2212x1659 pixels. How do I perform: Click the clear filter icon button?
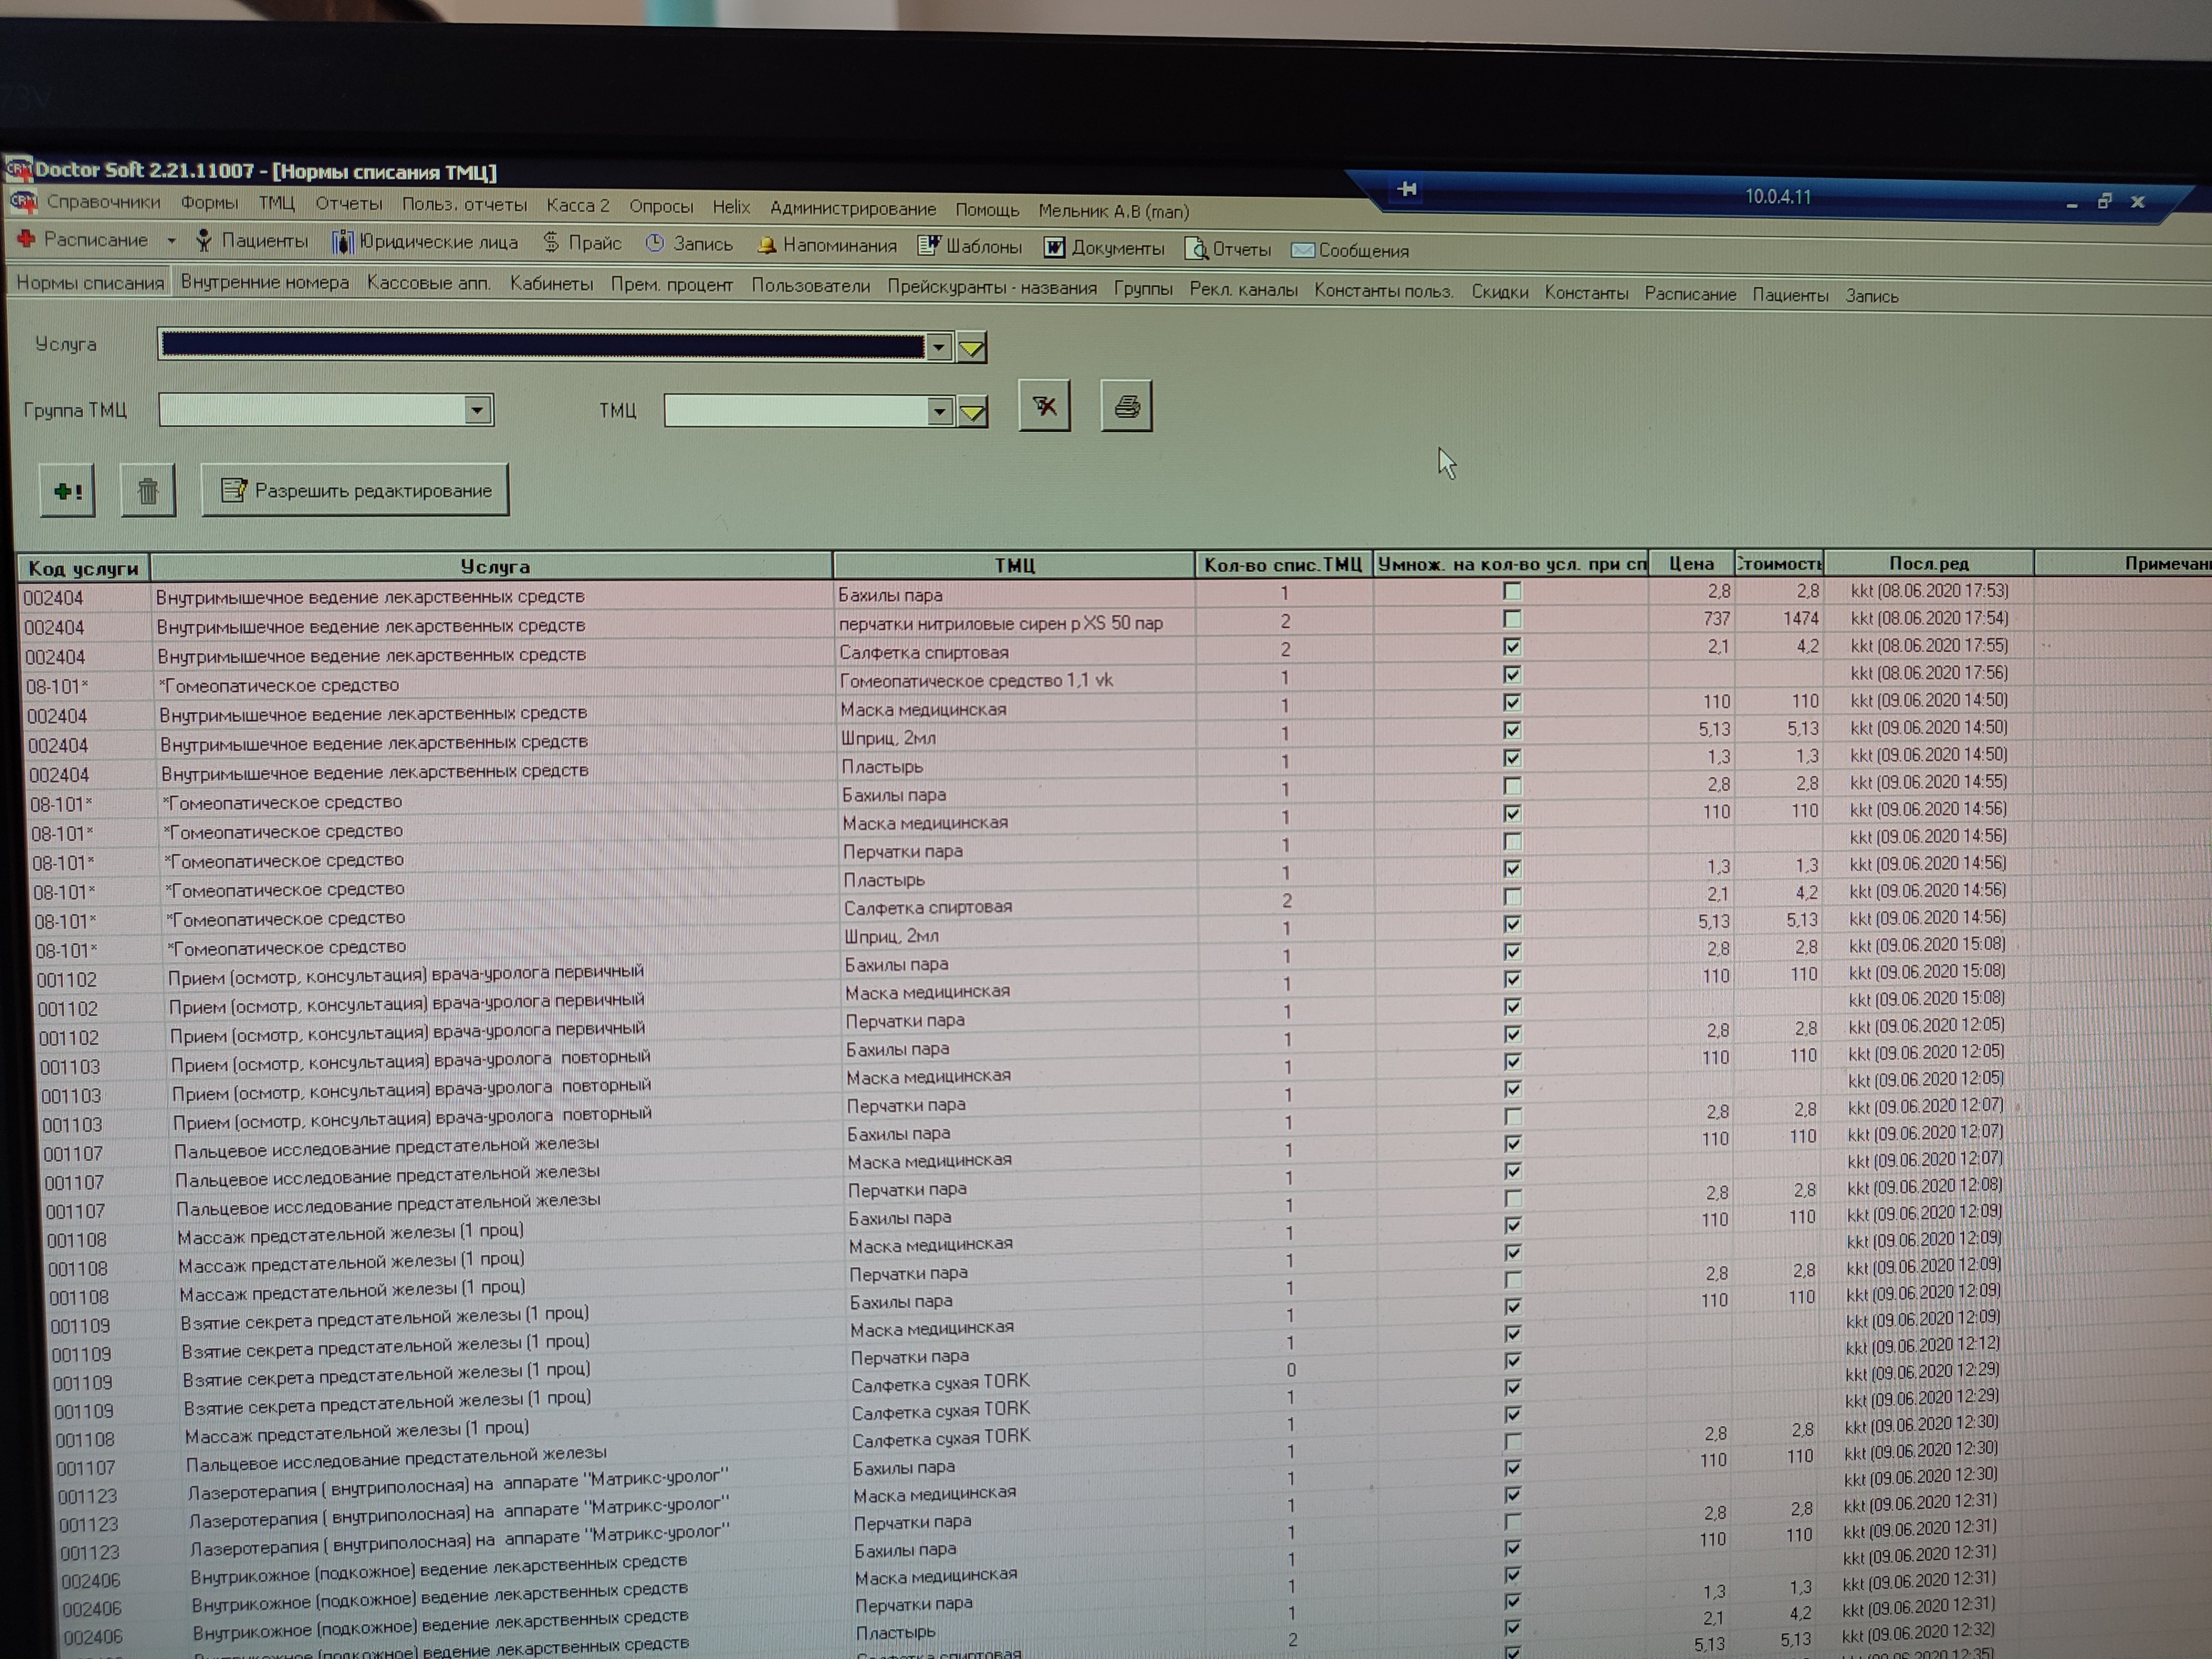pos(1044,406)
